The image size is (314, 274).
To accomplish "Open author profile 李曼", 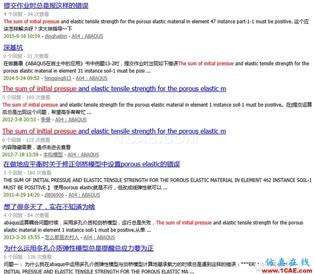I will 45,120.
